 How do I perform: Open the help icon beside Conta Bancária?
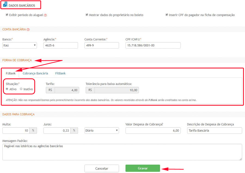(x=28, y=30)
